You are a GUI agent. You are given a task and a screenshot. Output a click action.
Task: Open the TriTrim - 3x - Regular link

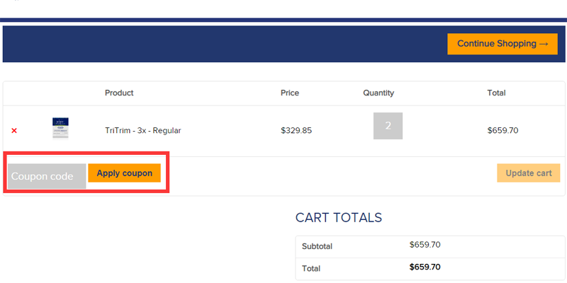click(x=142, y=130)
